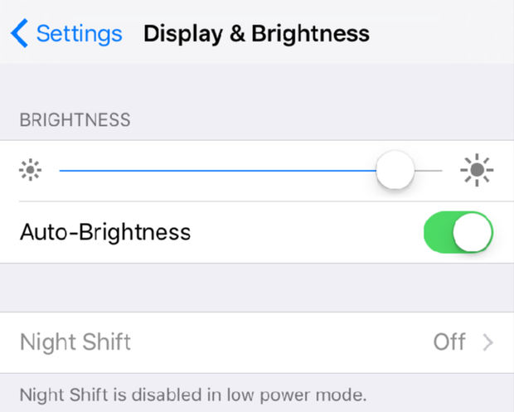The image size is (514, 412).
Task: Tap the blue back chevron arrow
Action: tap(19, 33)
